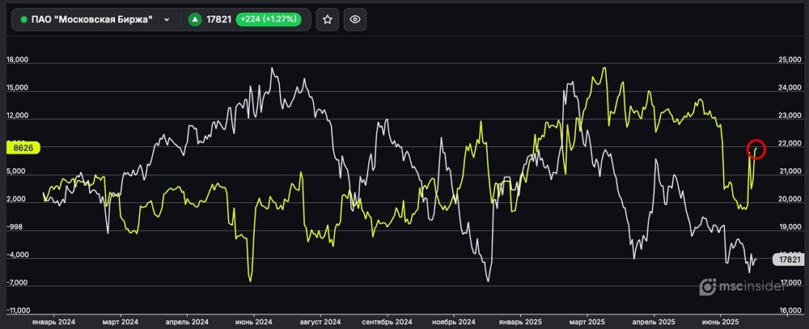This screenshot has height=329, width=809.
Task: Click the 23,000 right-axis label
Action: [790, 116]
